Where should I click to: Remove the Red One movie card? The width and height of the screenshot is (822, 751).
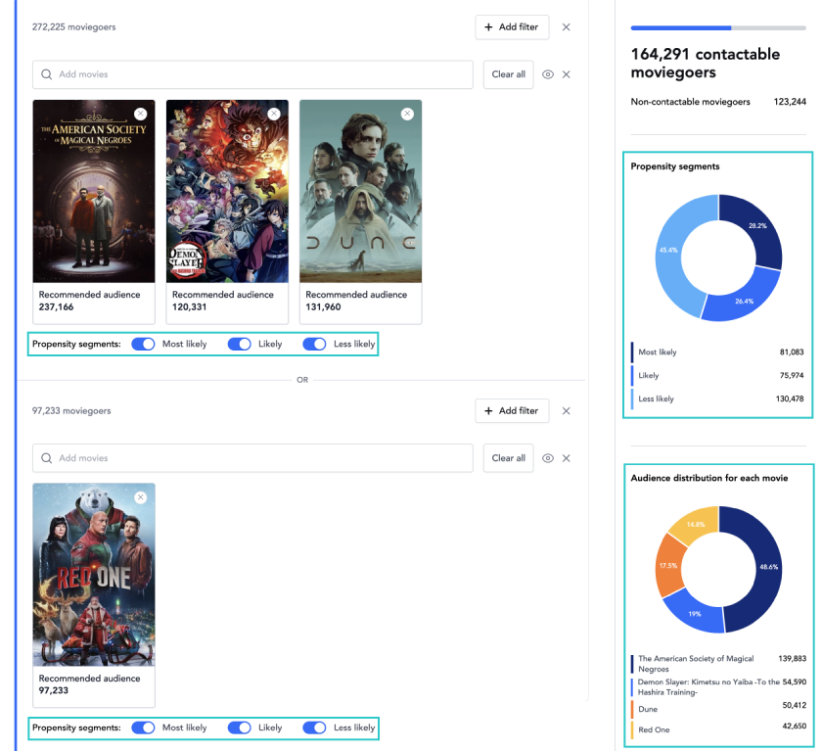(140, 498)
